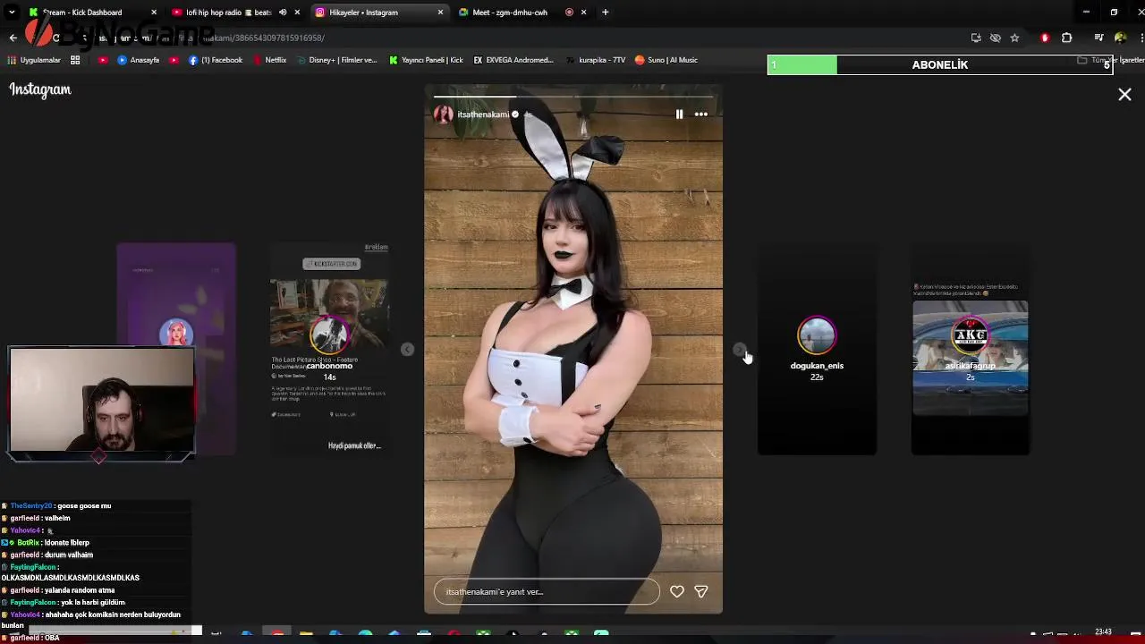Open the red extension icon in toolbar
The width and height of the screenshot is (1145, 644).
(x=1044, y=38)
